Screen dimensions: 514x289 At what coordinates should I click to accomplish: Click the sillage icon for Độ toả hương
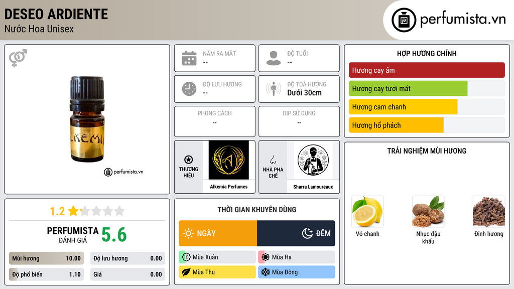274,89
